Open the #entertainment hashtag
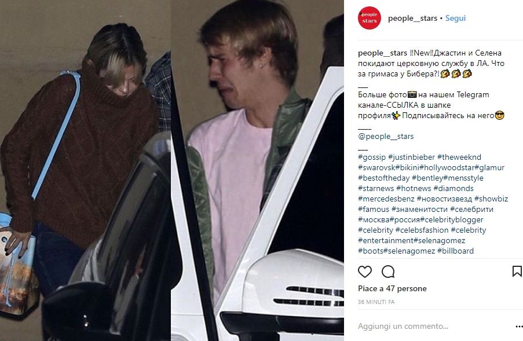Viewport: 523px width, 341px height. pyautogui.click(x=386, y=241)
